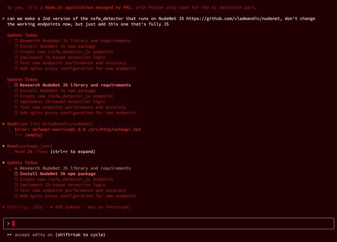Click the double-arrow accept edits icon
Screen dimensions: 337x242
point(9,235)
